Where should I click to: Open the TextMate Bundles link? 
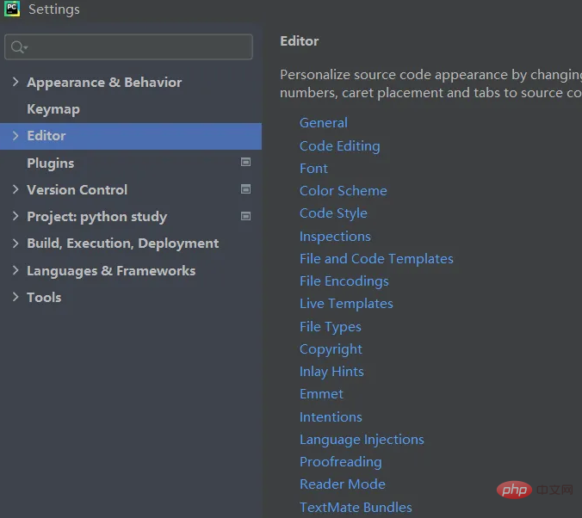356,508
